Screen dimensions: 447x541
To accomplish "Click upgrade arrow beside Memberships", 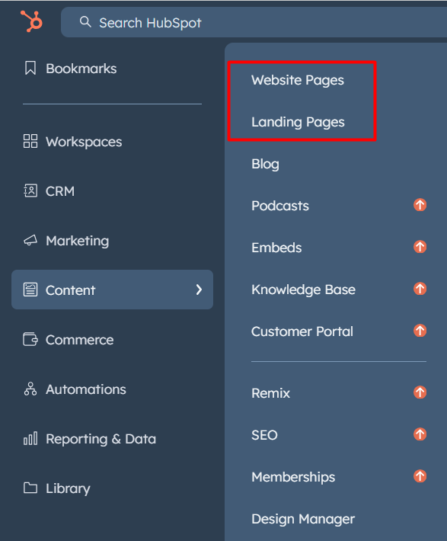I will [x=420, y=476].
